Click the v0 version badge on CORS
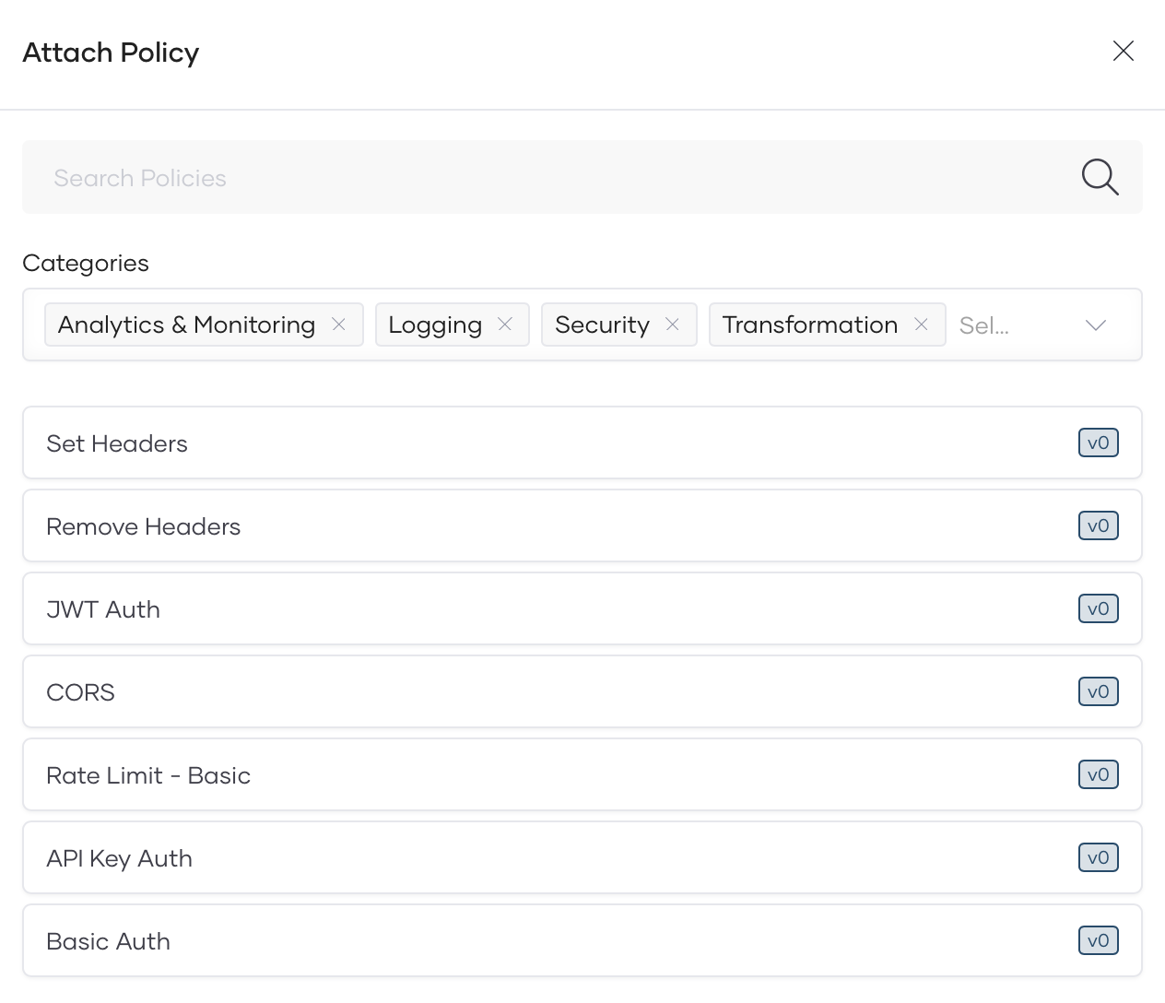 coord(1098,692)
